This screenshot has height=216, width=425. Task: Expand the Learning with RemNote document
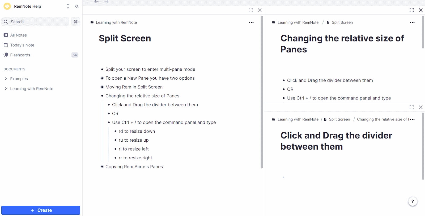point(6,89)
